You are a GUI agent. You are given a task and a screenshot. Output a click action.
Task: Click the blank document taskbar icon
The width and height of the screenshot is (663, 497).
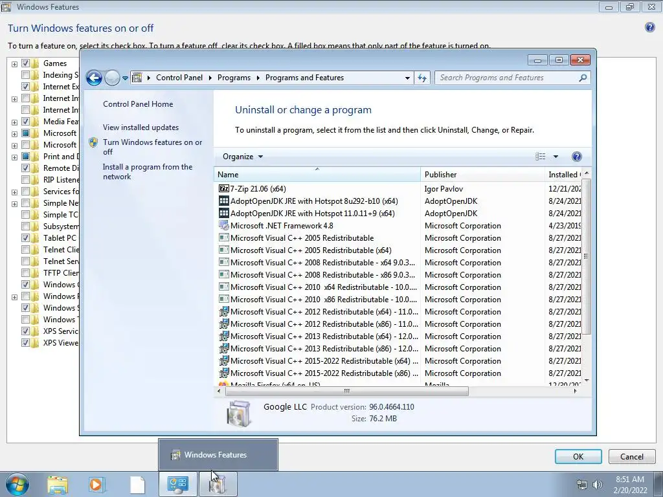(137, 484)
